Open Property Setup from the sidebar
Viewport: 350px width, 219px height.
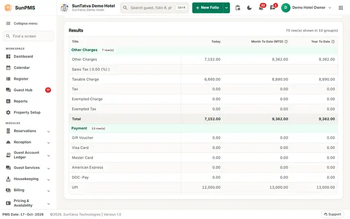(27, 112)
